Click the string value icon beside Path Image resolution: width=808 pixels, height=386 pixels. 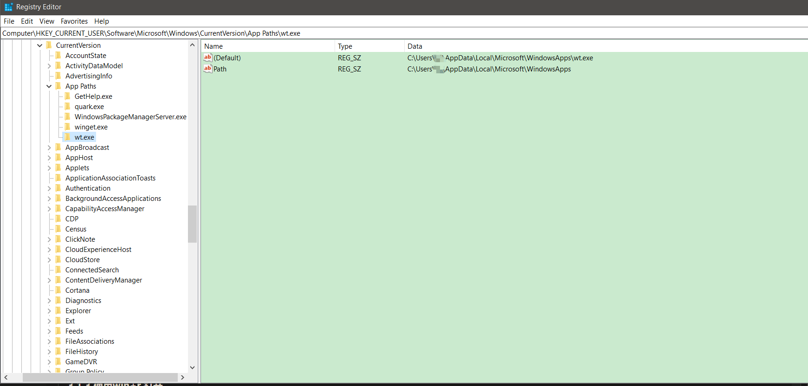pyautogui.click(x=208, y=69)
